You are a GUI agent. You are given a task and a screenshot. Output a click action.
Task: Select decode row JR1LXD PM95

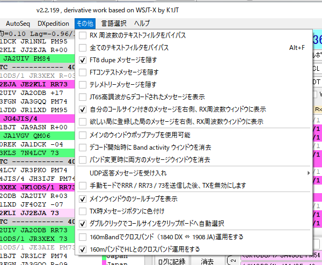point(38,110)
